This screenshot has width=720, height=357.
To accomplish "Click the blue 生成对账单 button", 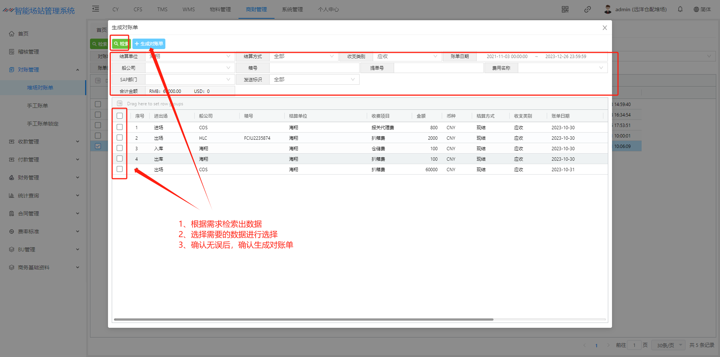I will [149, 44].
